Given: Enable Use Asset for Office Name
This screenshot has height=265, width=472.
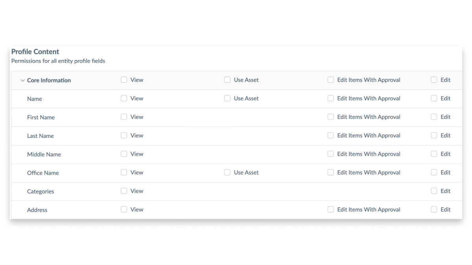Looking at the screenshot, I should [x=227, y=172].
